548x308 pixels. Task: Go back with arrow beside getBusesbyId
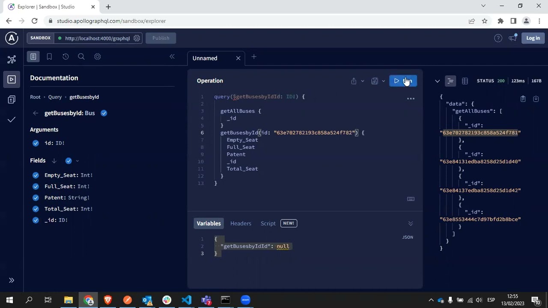point(35,113)
